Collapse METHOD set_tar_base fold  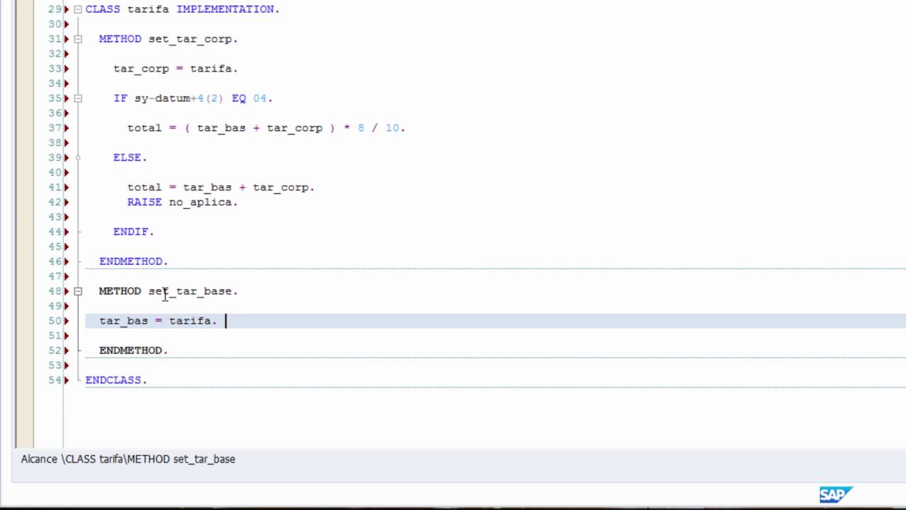tap(78, 291)
